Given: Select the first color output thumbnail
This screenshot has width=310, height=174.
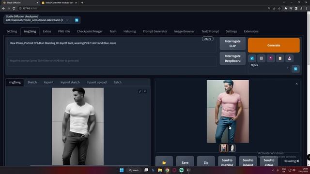Looking at the screenshot, I should click(224, 148).
